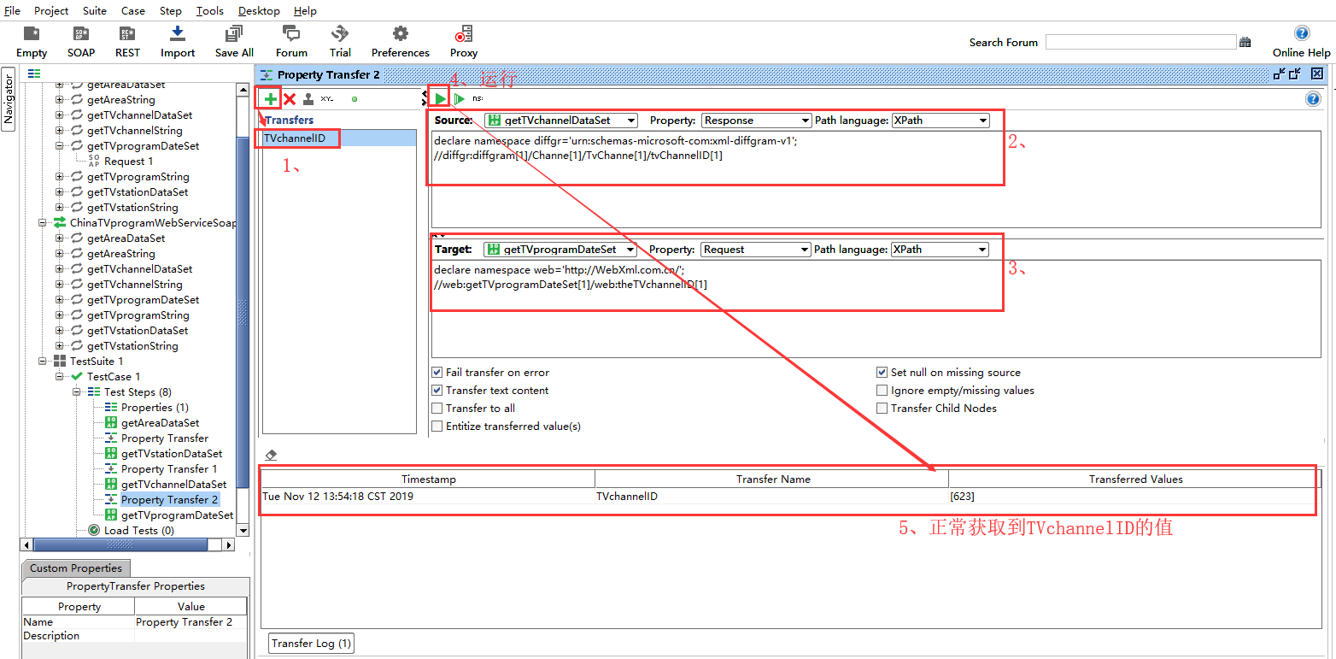Click the eraser clear log icon
Image resolution: width=1336 pixels, height=659 pixels.
[x=271, y=455]
